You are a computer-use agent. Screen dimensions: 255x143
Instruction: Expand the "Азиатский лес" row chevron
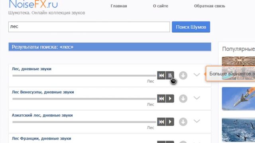[197, 121]
